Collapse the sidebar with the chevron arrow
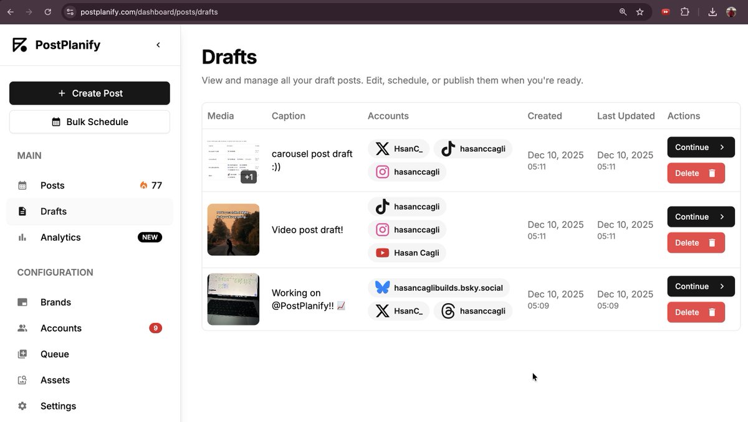 [158, 45]
